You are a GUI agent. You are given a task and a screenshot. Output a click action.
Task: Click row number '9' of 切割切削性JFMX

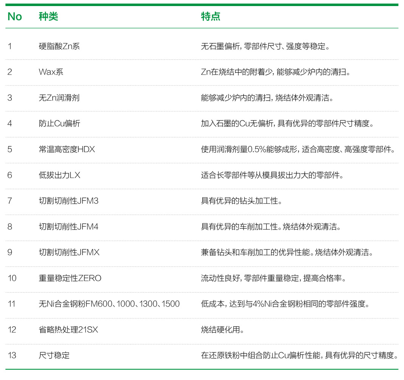10,252
